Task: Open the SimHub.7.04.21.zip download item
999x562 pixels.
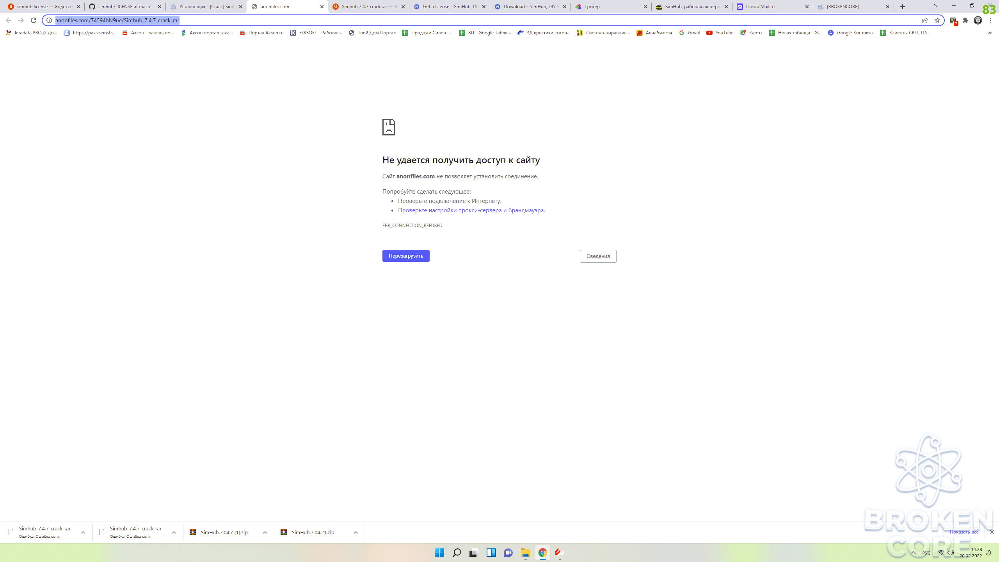Action: [x=312, y=532]
